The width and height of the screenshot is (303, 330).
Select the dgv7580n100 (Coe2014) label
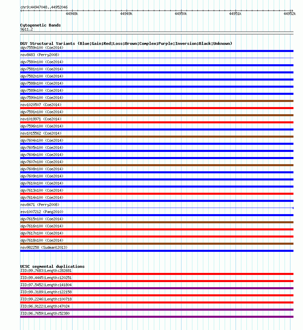(x=42, y=62)
